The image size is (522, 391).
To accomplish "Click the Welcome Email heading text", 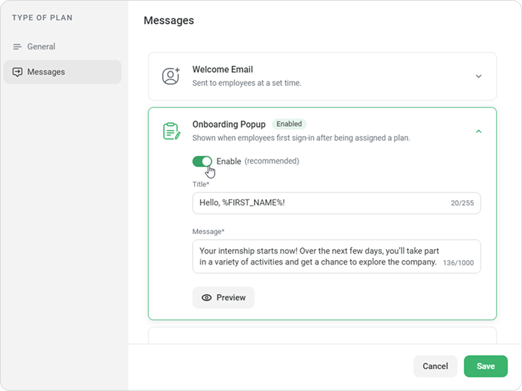I will tap(223, 69).
